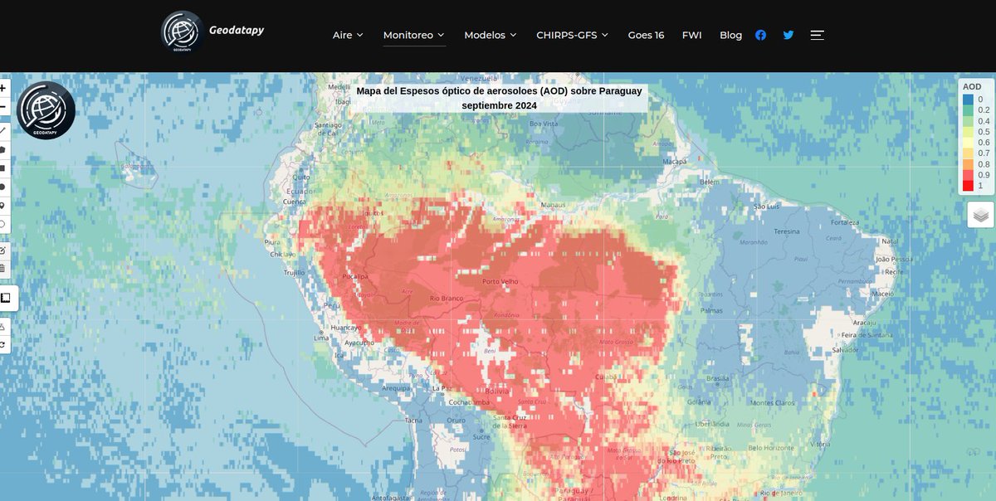Open the measure tool triangle icon
The height and width of the screenshot is (501, 996).
tap(3, 328)
